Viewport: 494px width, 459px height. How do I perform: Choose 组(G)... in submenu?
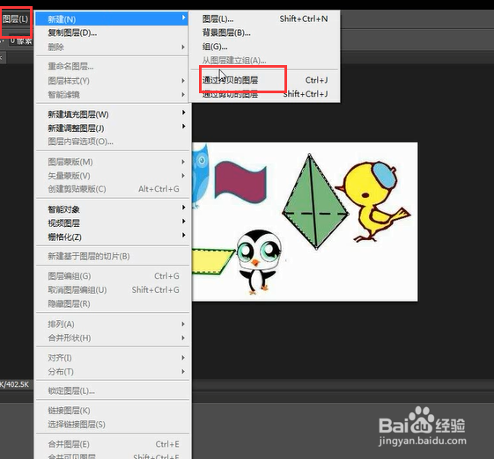(x=265, y=47)
